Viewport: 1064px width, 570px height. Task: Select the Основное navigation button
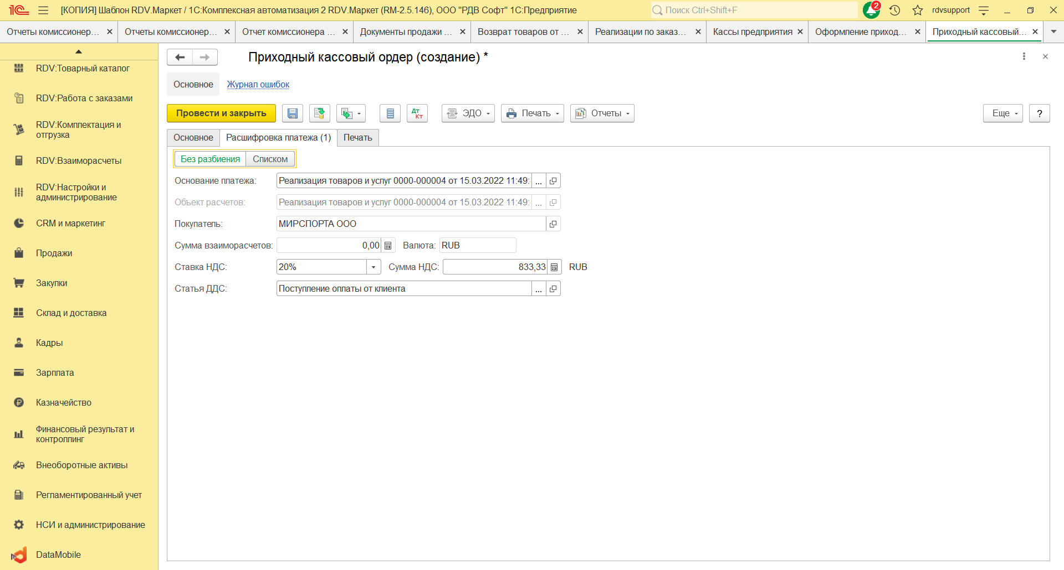193,85
